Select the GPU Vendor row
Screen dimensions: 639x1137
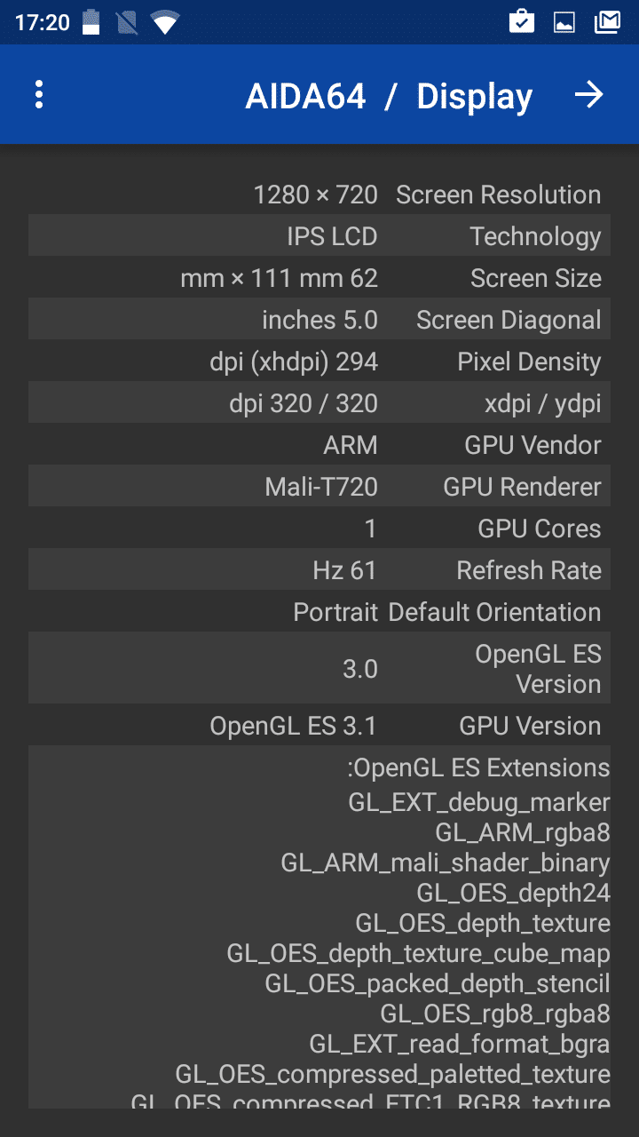point(319,445)
